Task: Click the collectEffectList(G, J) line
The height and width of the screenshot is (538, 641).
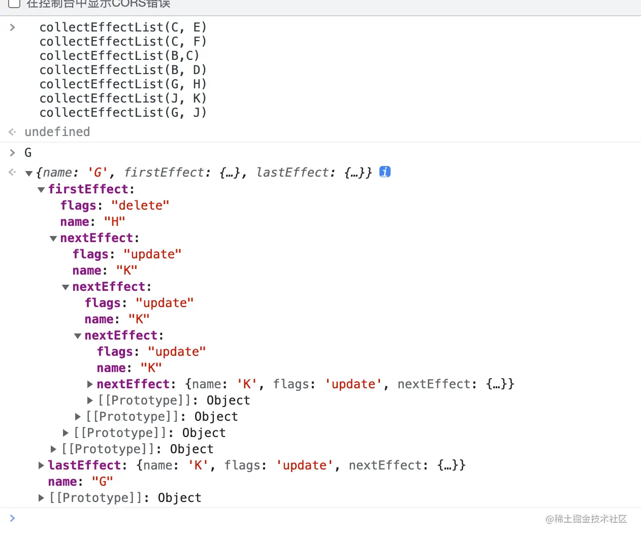Action: click(123, 113)
